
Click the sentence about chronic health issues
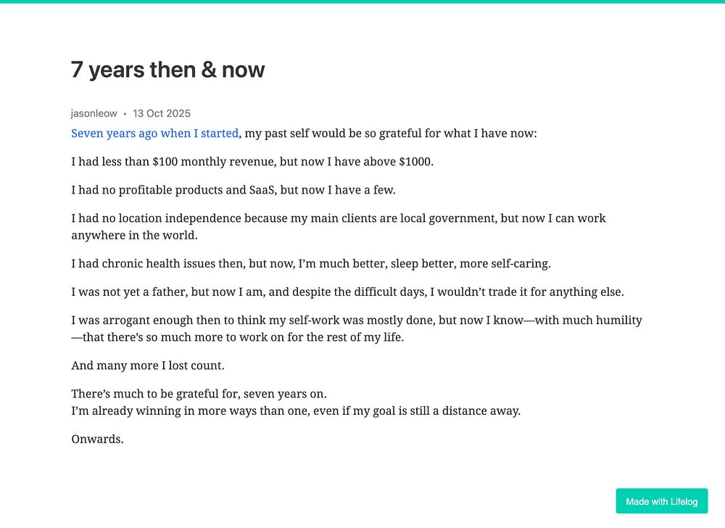(311, 263)
